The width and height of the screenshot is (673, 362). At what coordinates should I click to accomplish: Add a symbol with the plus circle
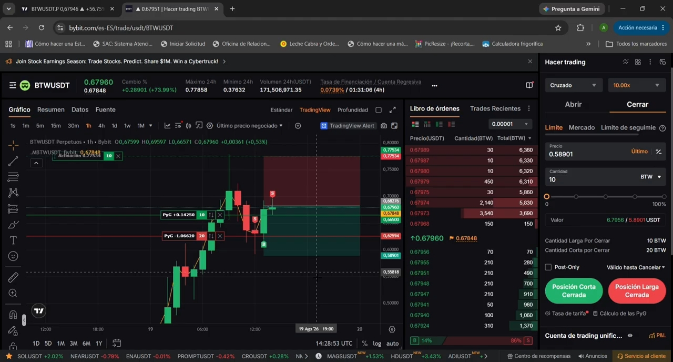pyautogui.click(x=298, y=126)
